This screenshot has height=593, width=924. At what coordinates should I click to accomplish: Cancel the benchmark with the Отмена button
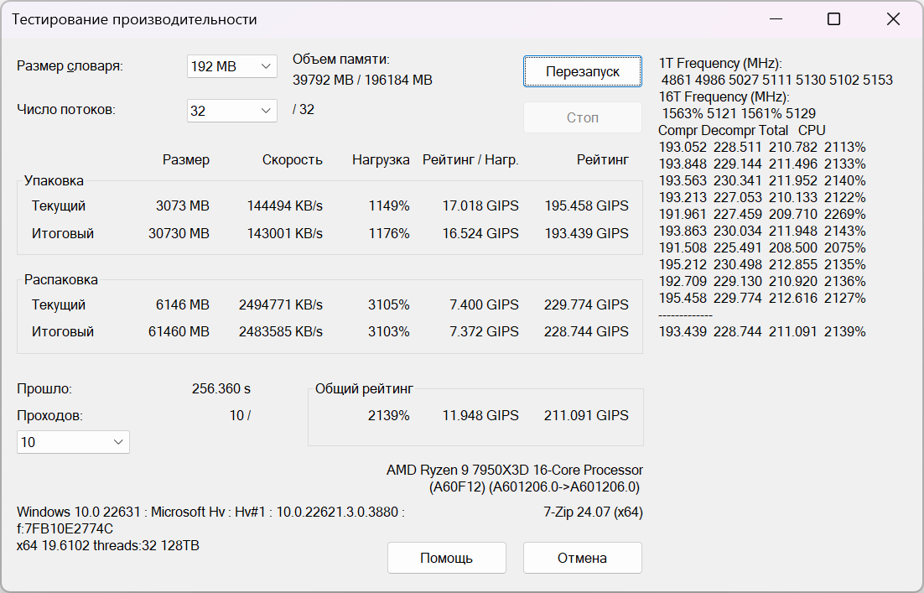tap(583, 558)
